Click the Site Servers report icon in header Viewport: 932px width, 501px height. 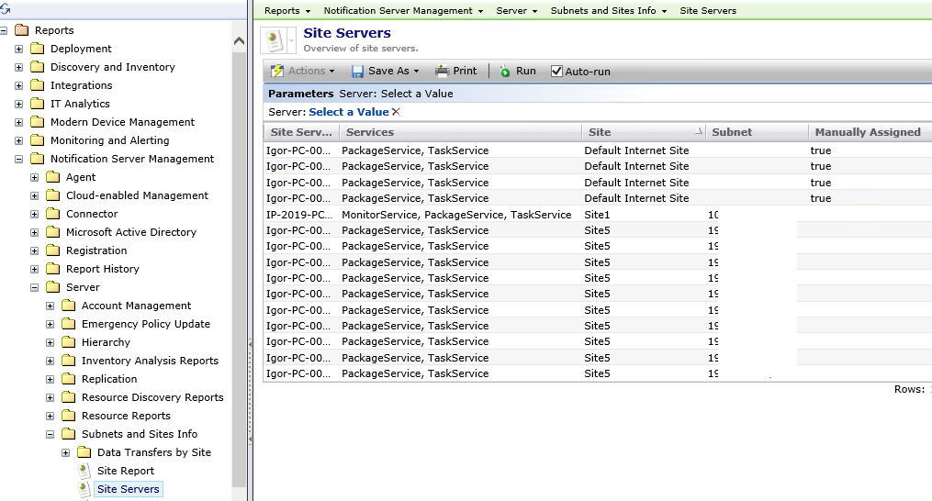(274, 41)
